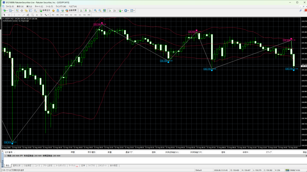Open the Navigator star folder icon

coord(26,10)
